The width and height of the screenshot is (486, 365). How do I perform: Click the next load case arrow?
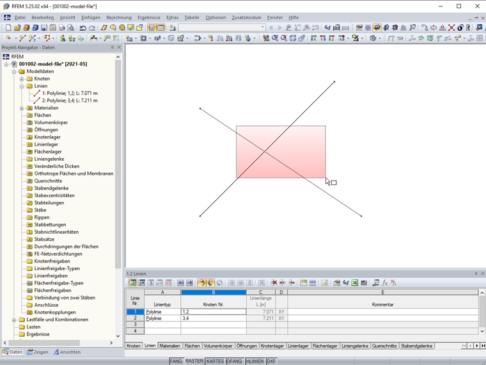point(279,28)
